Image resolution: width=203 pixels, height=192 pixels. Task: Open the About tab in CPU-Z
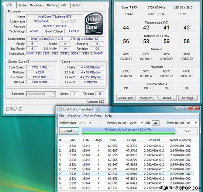coord(76,5)
